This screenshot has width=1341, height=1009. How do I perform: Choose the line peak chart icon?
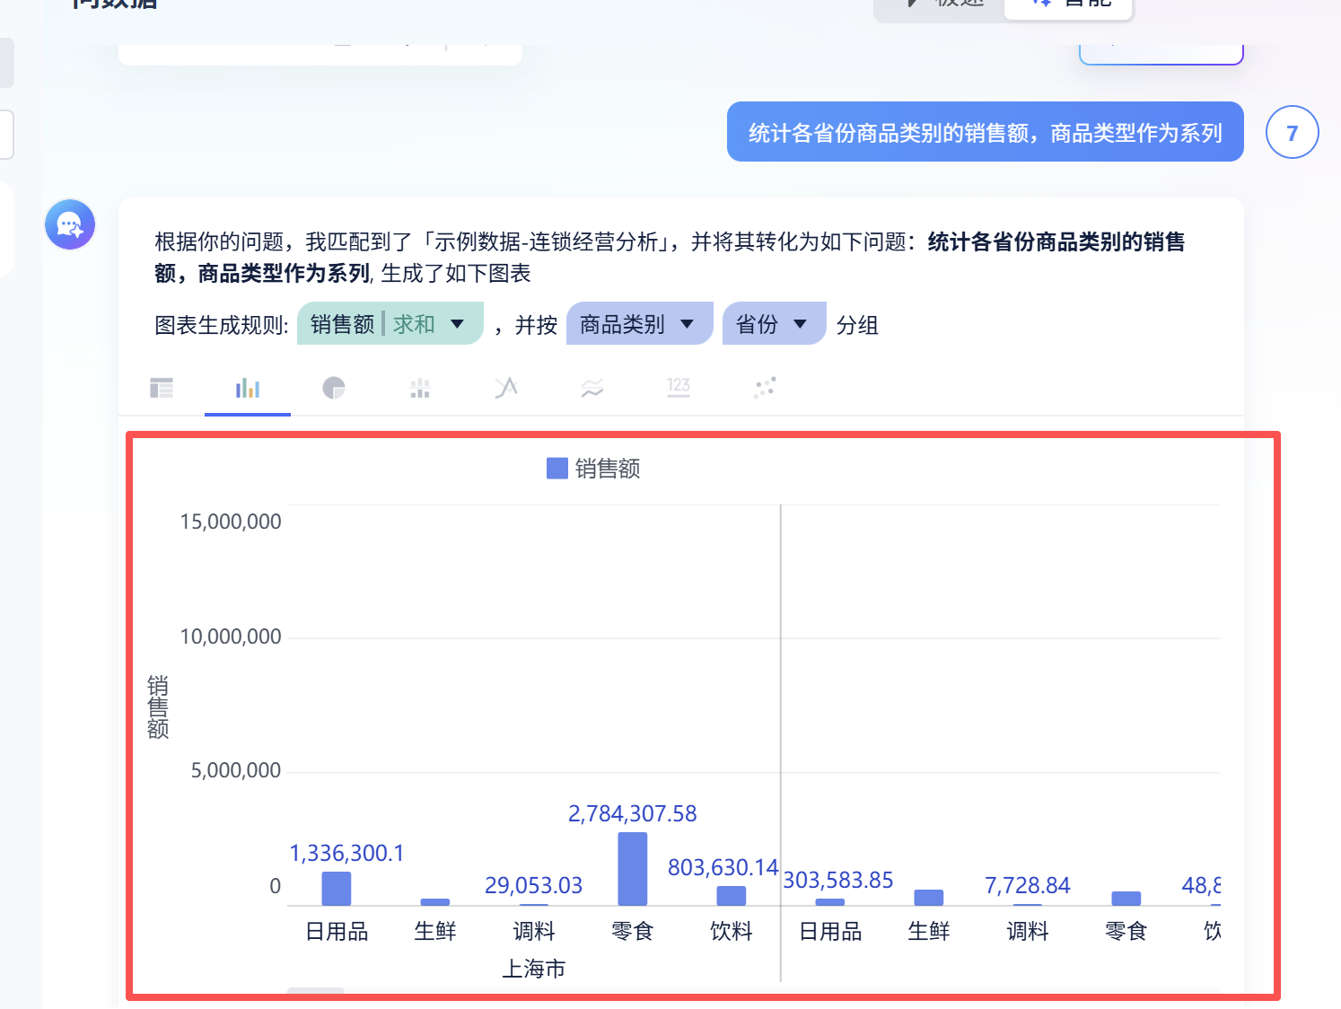pos(506,388)
